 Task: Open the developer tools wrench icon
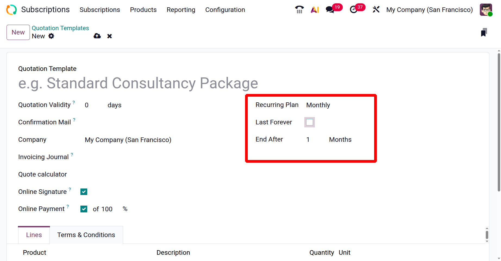(x=376, y=10)
